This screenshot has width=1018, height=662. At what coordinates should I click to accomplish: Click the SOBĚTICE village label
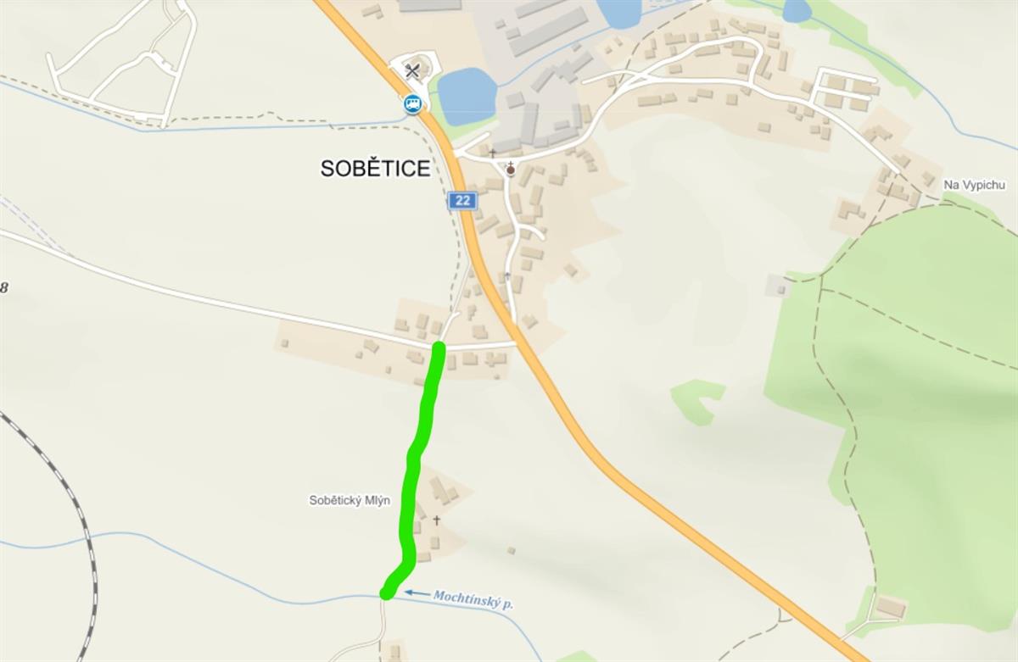pos(375,169)
